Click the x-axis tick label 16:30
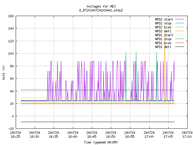Image resolution: width=193 pixels, height=145 pixels. pos(35,137)
